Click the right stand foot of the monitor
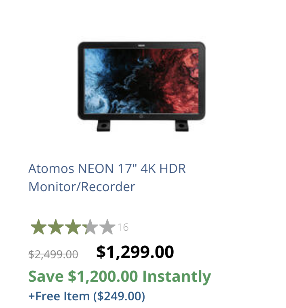Image resolution: width=286 pixels, height=308 pixels. pos(181,125)
